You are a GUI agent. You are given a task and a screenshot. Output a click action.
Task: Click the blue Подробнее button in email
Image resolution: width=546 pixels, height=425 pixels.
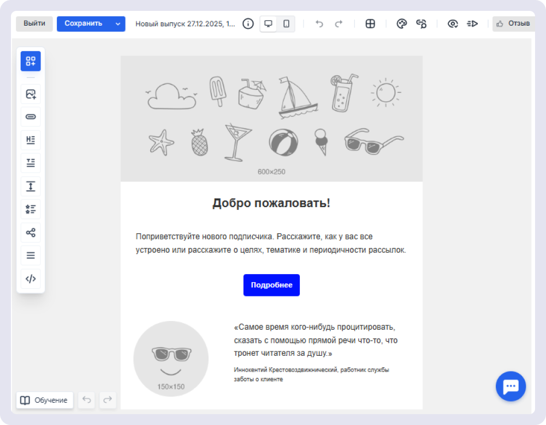(x=271, y=285)
